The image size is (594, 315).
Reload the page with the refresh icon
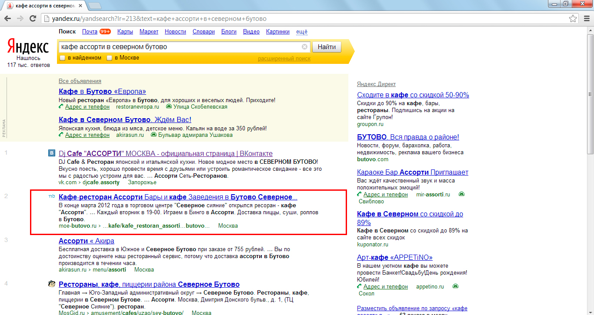[33, 19]
